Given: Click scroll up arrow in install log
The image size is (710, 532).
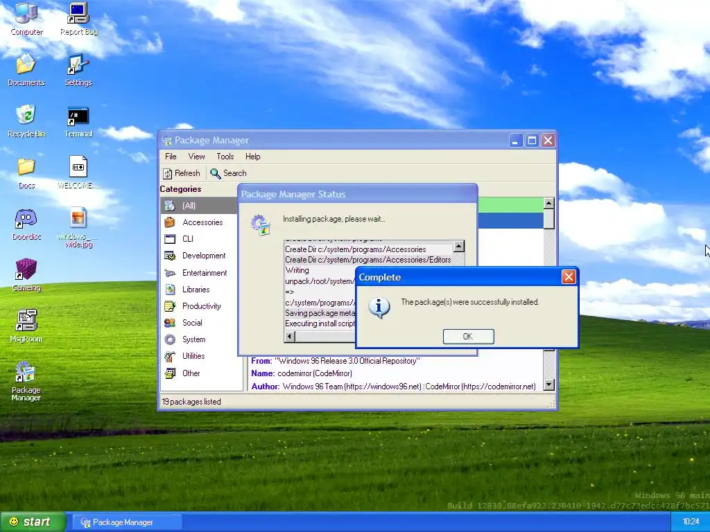Looking at the screenshot, I should (x=459, y=247).
